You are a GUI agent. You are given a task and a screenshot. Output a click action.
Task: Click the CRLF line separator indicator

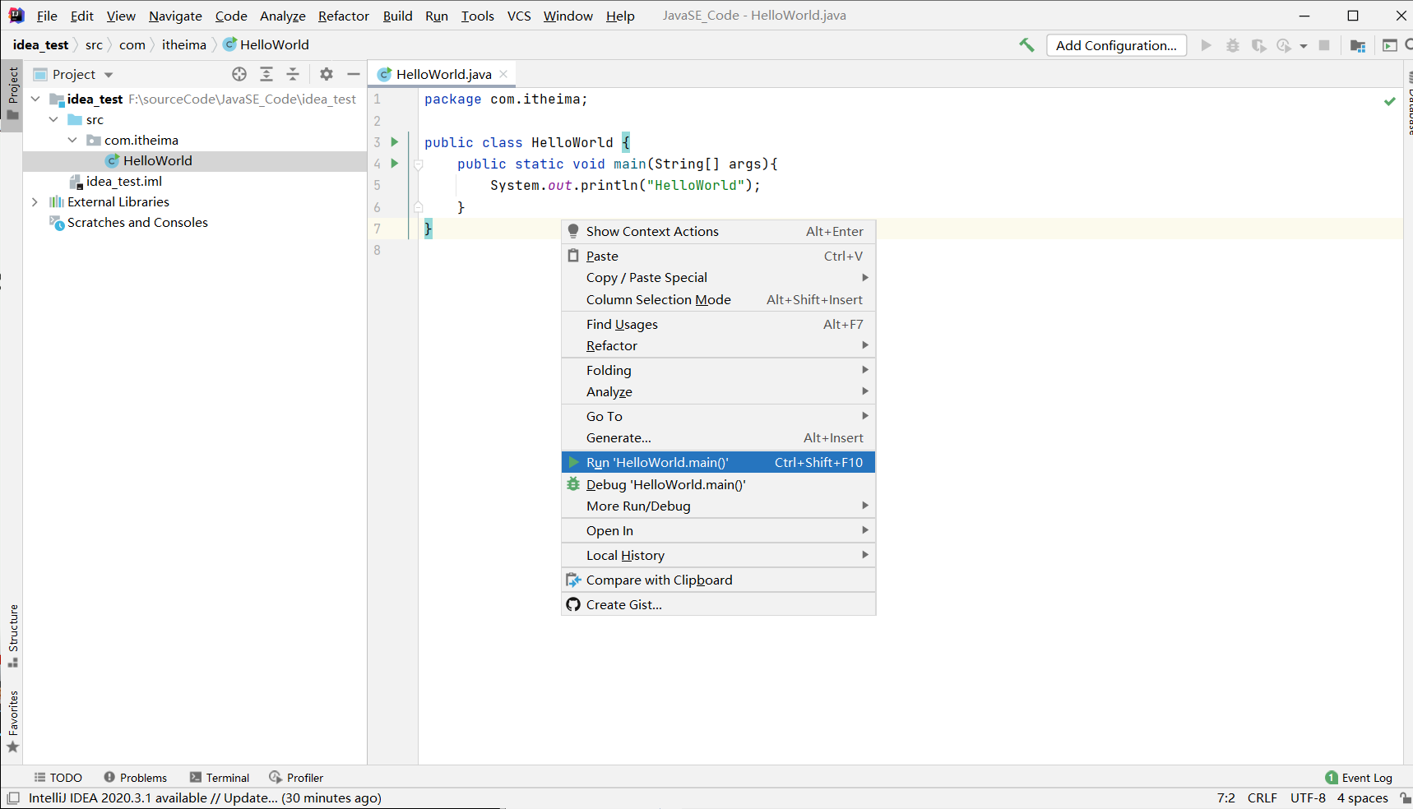tap(1262, 797)
